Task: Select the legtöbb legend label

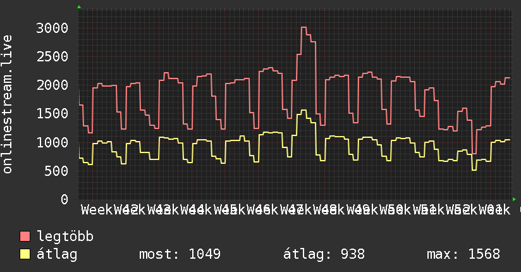Action: (x=65, y=237)
